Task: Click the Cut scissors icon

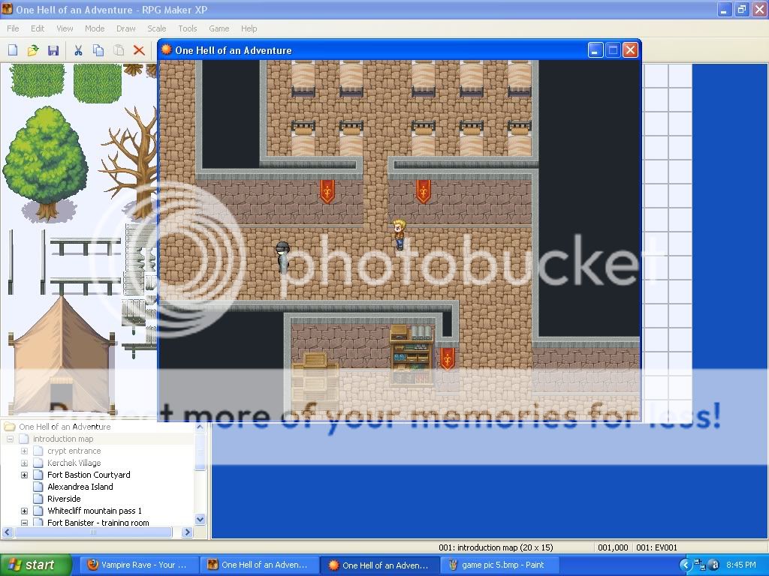Action: pyautogui.click(x=78, y=50)
